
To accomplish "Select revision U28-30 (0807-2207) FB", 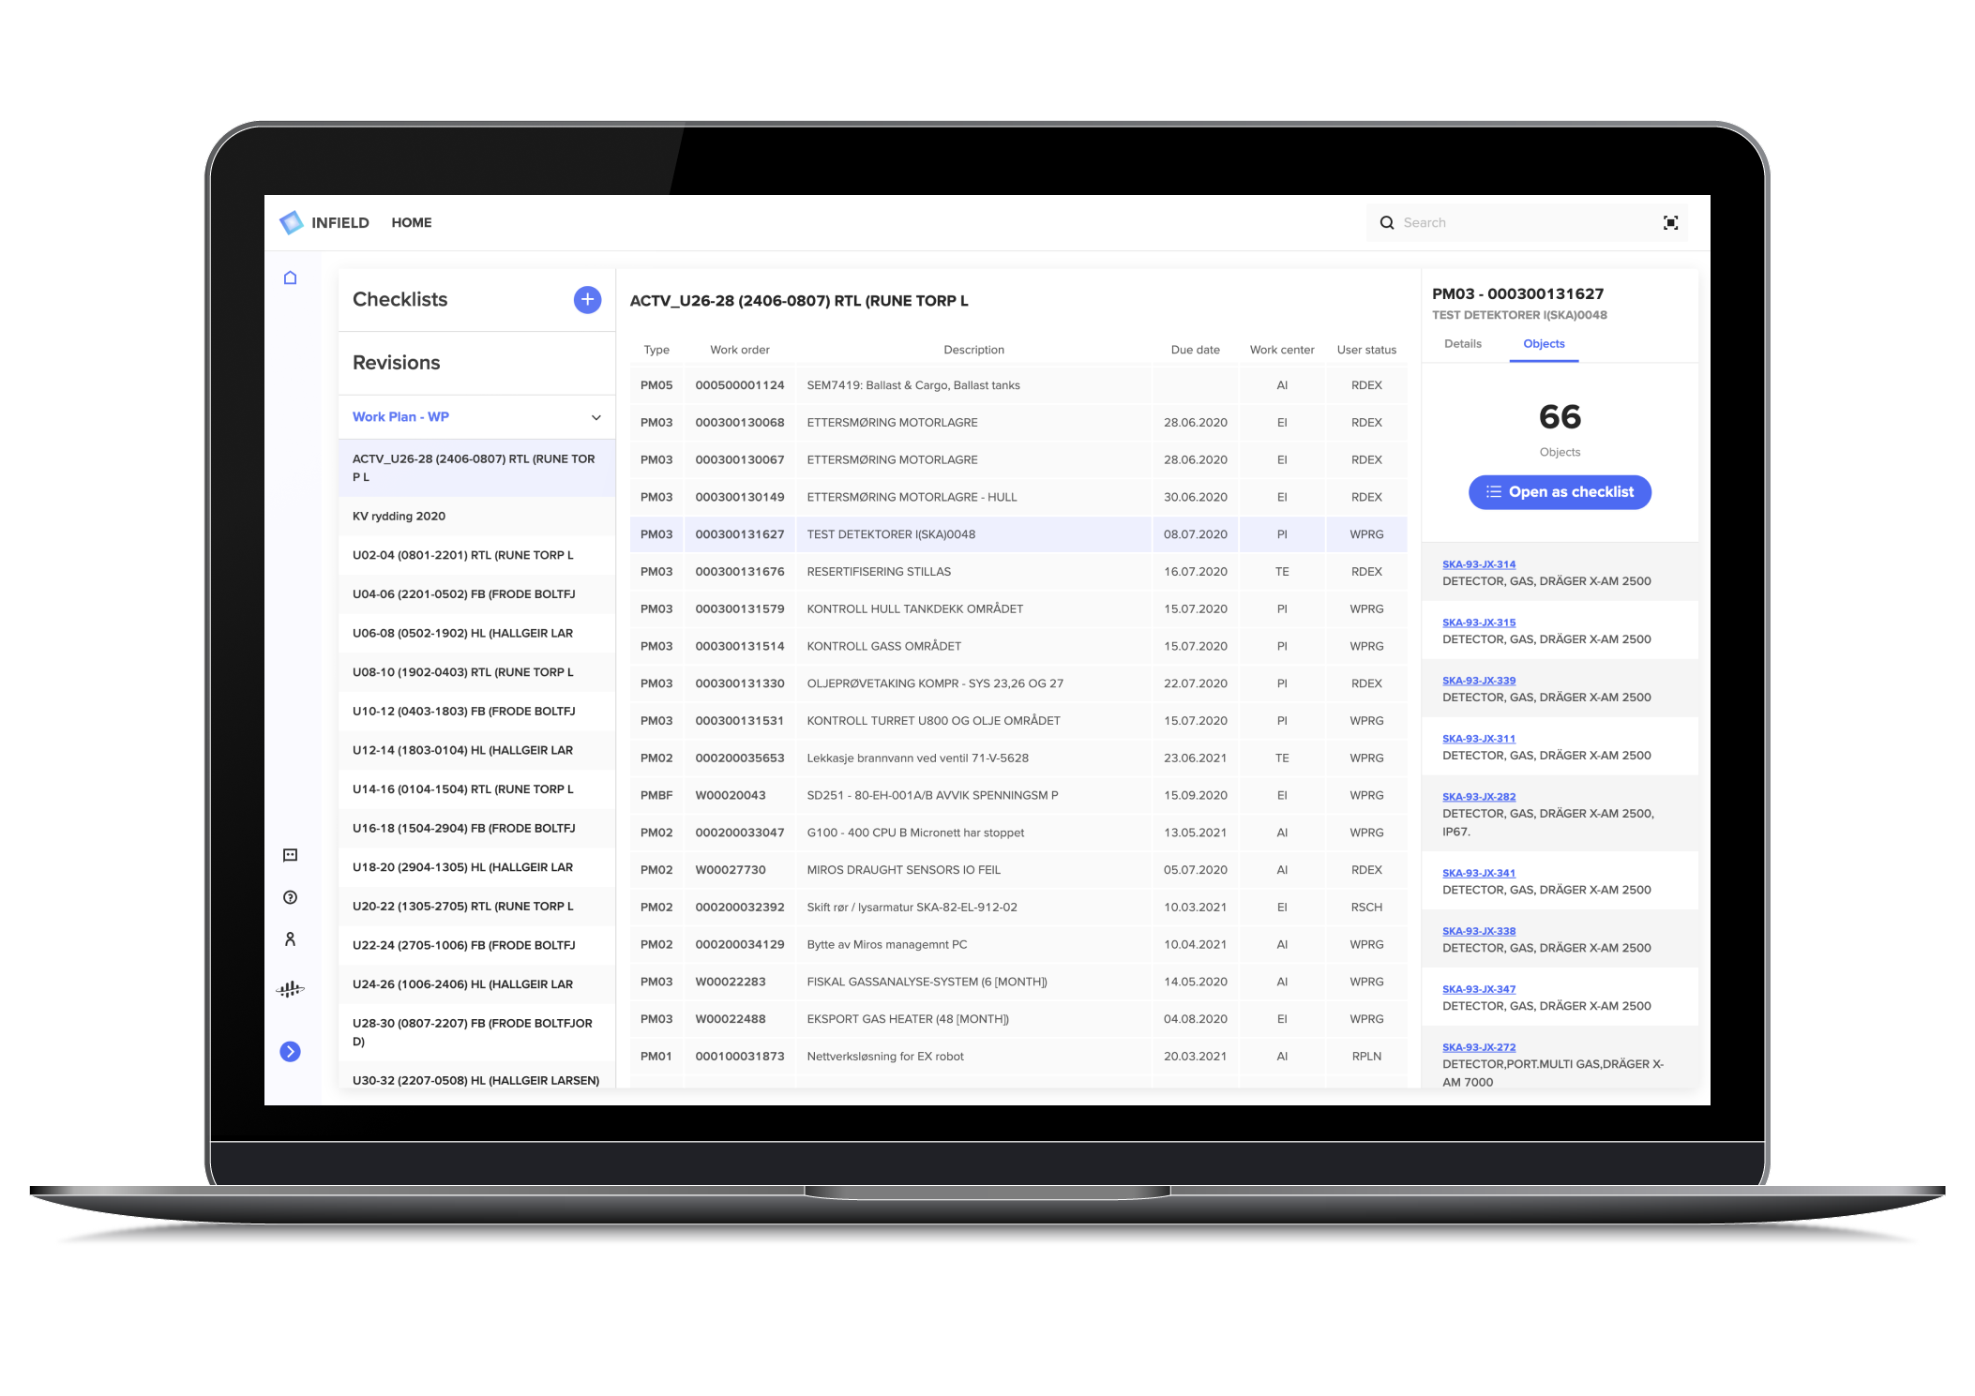I will [476, 1032].
